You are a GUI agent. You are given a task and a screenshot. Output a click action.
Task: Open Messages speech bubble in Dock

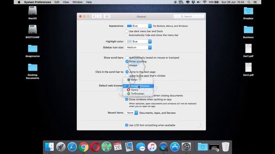click(x=141, y=147)
